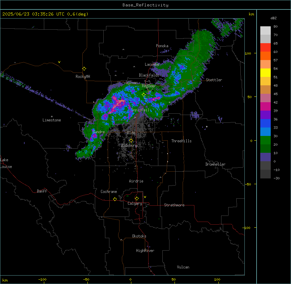Select the yellow diamond marker below Cochrane
The image size is (291, 284).
(x=115, y=199)
